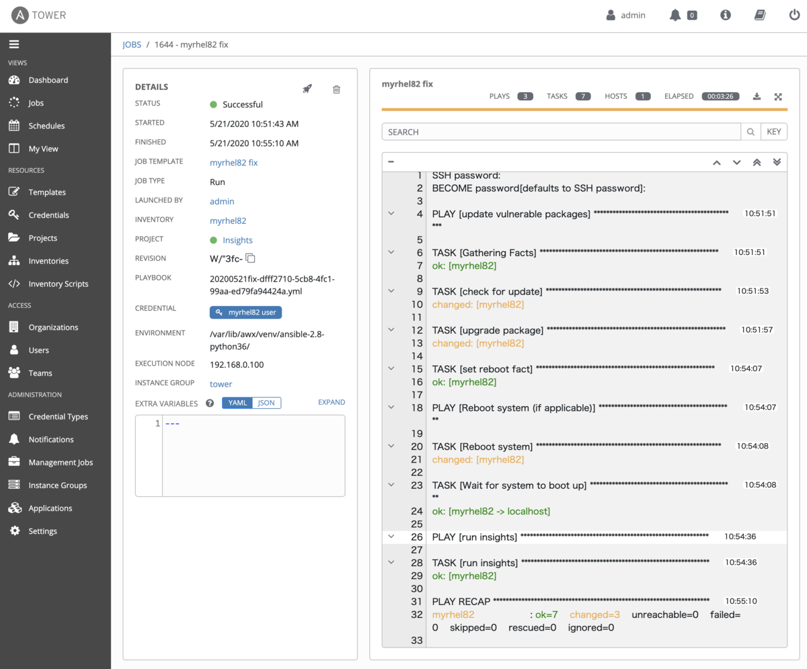Delete job with trash icon
Image resolution: width=807 pixels, height=669 pixels.
pos(337,89)
